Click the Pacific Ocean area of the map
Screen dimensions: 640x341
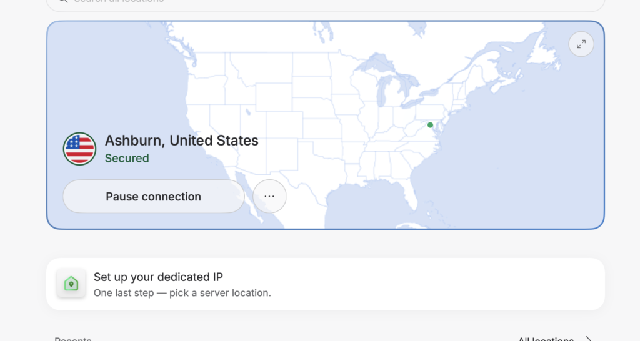click(x=114, y=82)
